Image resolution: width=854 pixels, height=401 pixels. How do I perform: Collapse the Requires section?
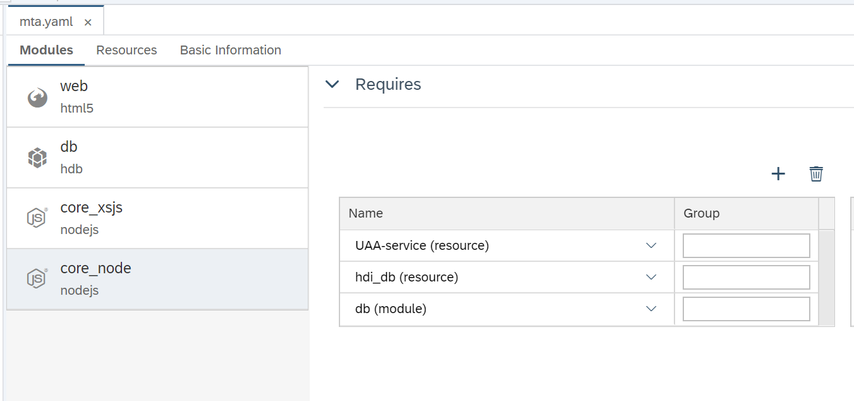pos(332,84)
